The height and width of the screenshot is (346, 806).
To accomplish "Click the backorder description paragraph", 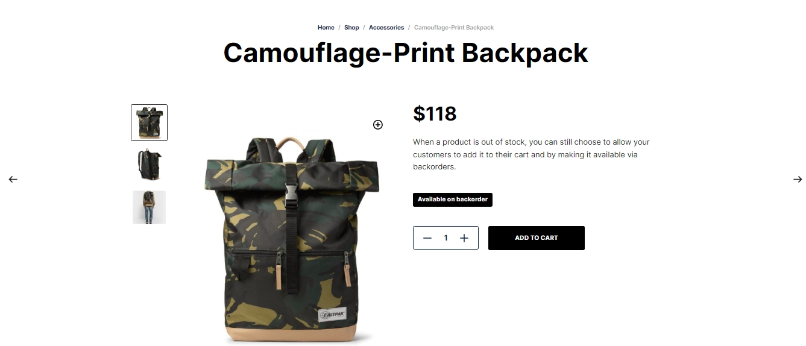I will [531, 154].
